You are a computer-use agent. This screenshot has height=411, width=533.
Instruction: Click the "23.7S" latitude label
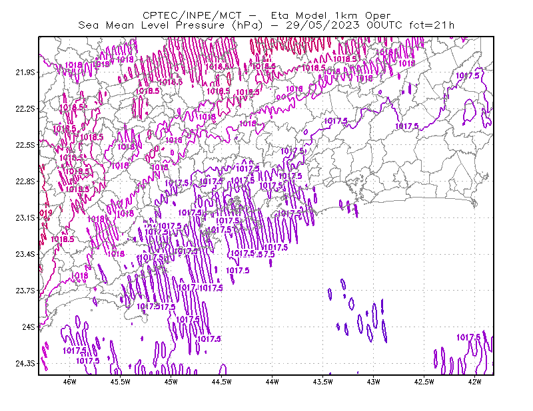[x=25, y=291]
